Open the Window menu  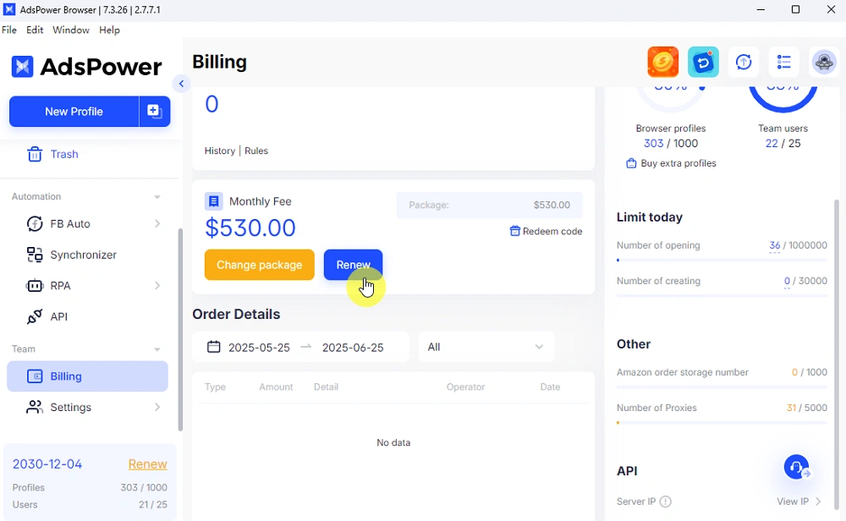pyautogui.click(x=71, y=30)
